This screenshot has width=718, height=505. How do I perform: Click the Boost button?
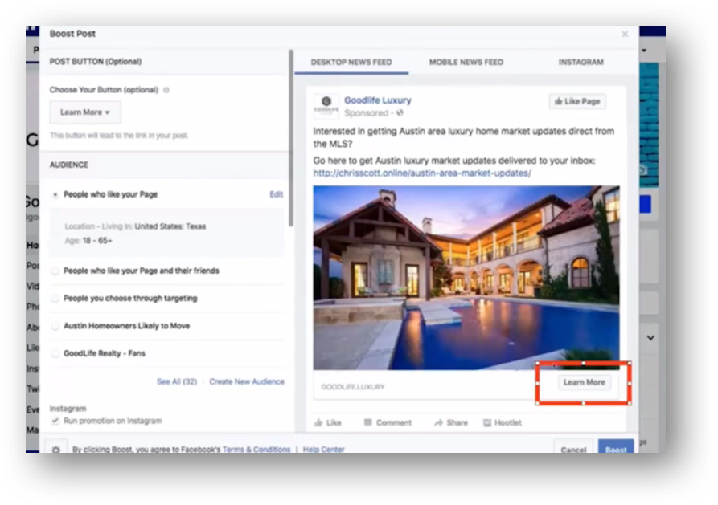[615, 450]
